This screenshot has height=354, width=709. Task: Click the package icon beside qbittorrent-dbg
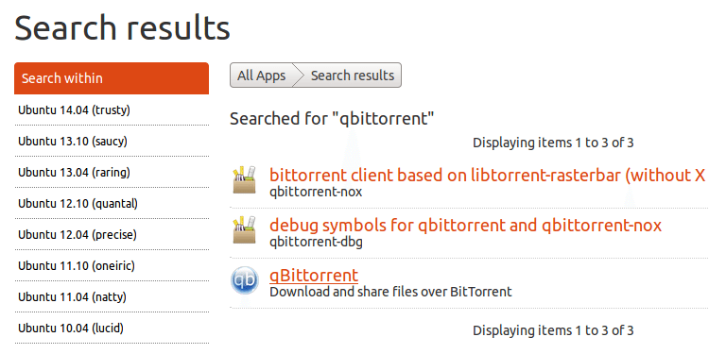[244, 229]
